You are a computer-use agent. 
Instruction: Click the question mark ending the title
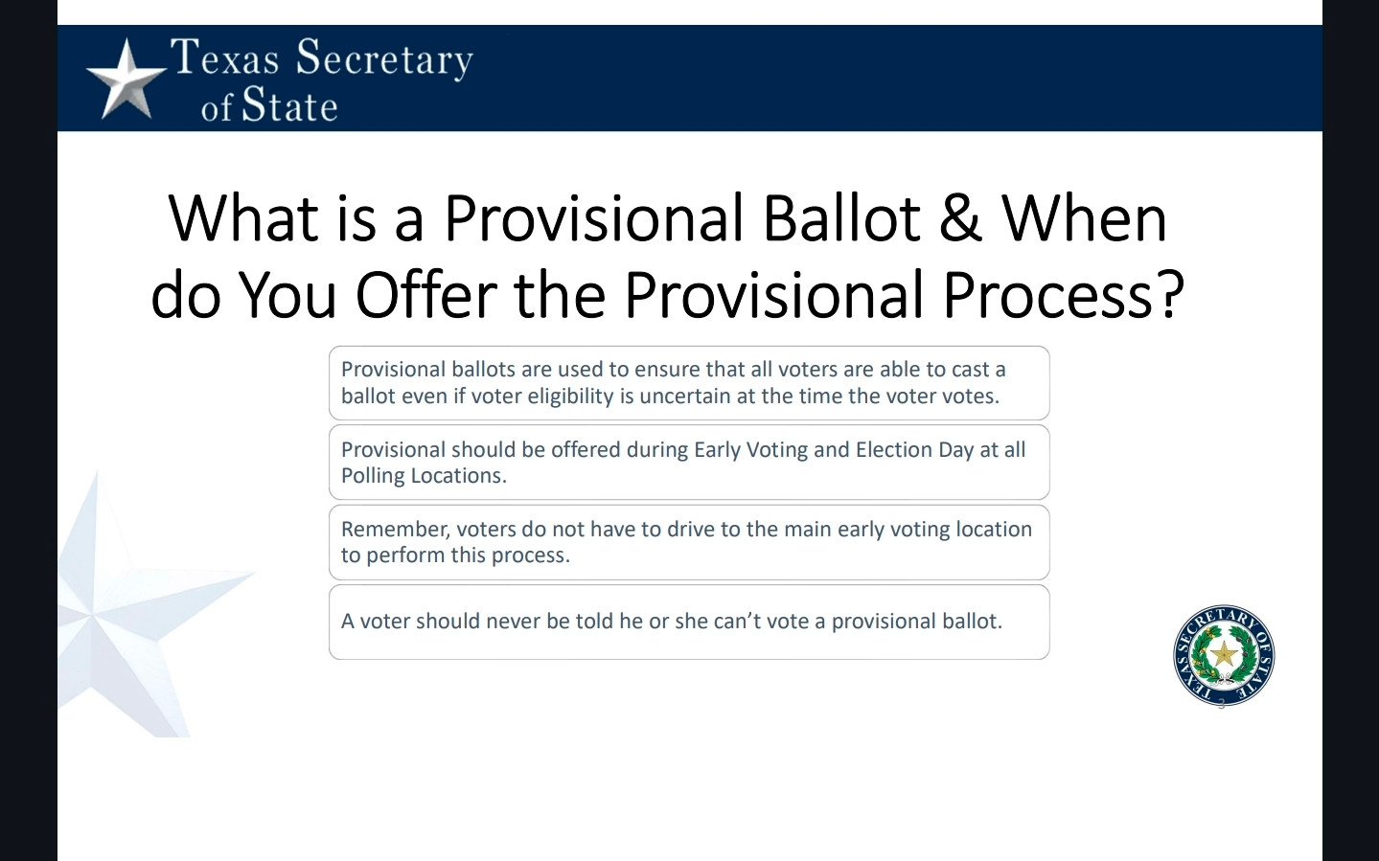coord(1172,294)
